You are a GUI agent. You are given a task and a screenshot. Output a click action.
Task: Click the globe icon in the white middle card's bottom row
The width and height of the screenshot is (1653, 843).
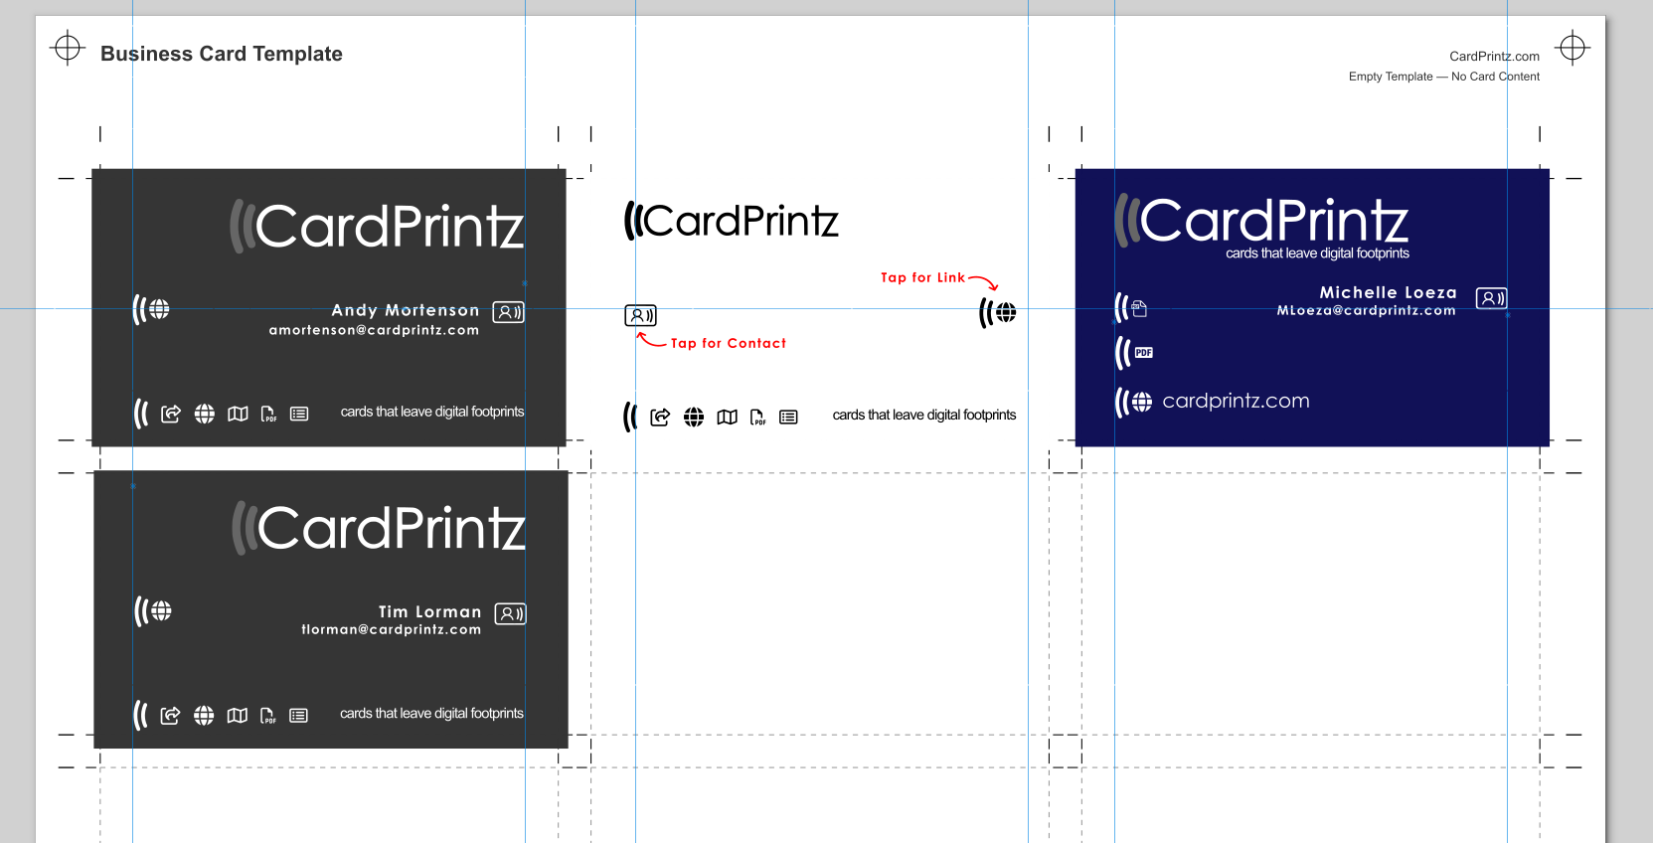click(x=694, y=418)
